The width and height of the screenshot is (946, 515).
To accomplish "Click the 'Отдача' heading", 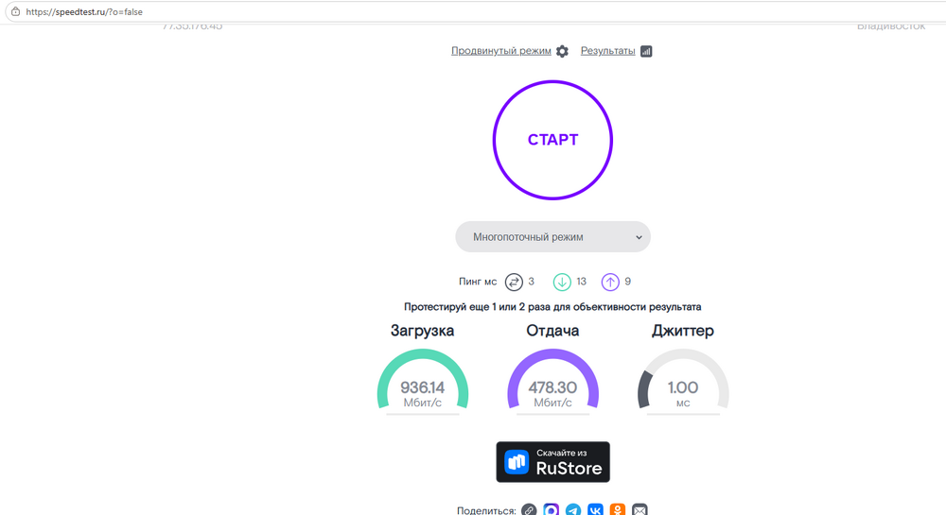I will click(552, 331).
